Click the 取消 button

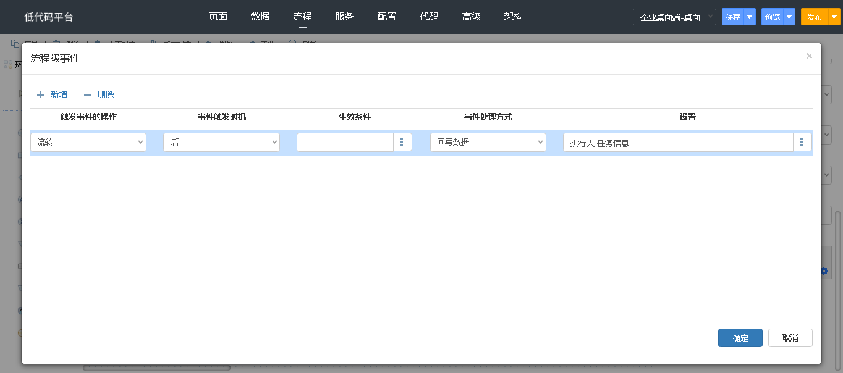pos(790,338)
